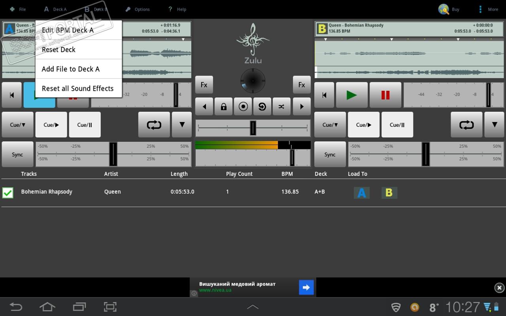Click the repeat/replay circular arrow icon
Image resolution: width=506 pixels, height=316 pixels.
262,107
